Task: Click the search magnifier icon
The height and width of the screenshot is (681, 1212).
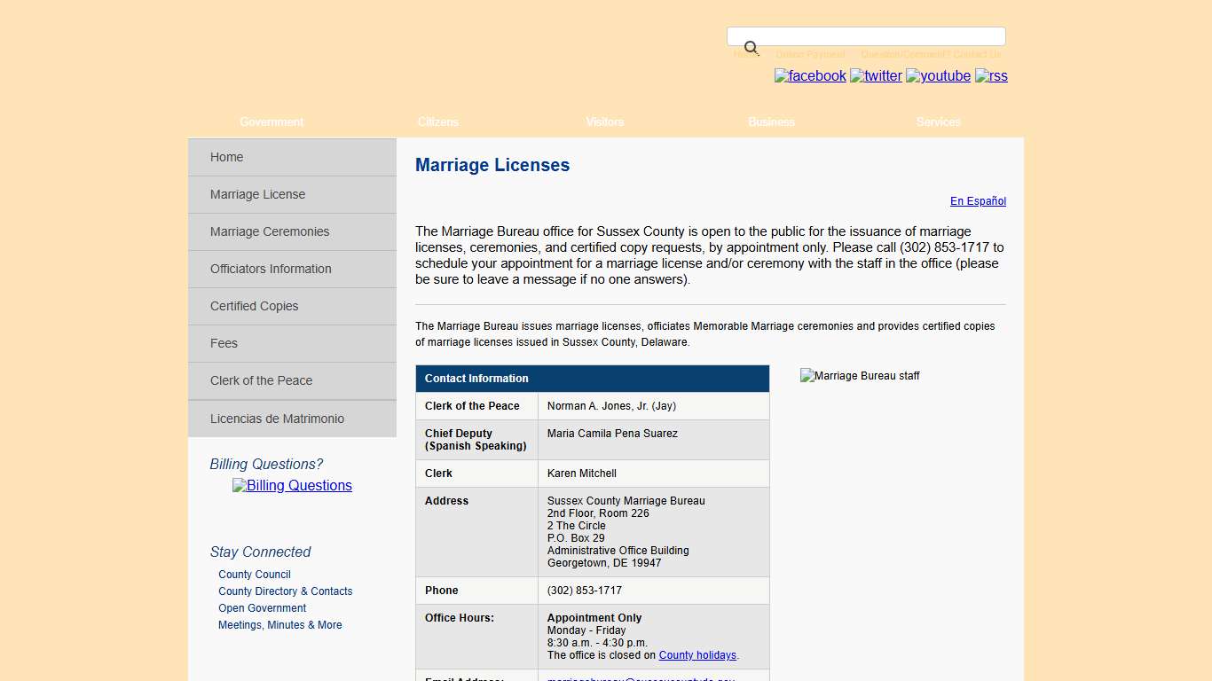Action: pos(750,47)
